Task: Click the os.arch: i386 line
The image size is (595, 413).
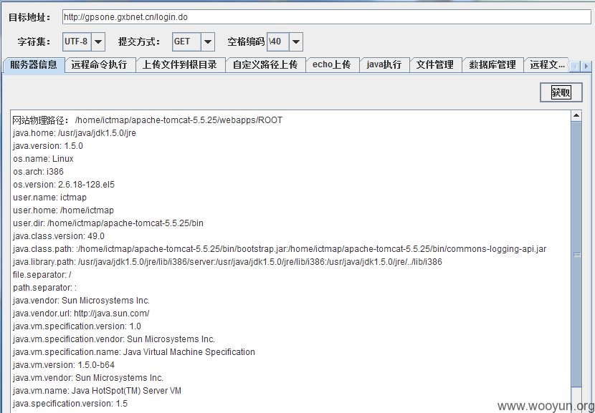Action: [x=38, y=172]
